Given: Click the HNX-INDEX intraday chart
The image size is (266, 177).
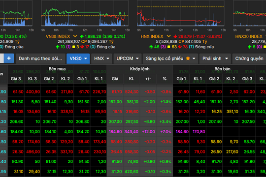Looking at the screenshot, I should 181,13.
